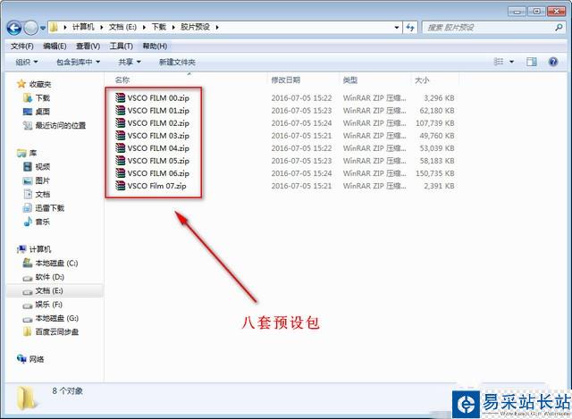Screen dimensions: 572x419
Task: Open help with the question mark icon
Action: (553, 62)
